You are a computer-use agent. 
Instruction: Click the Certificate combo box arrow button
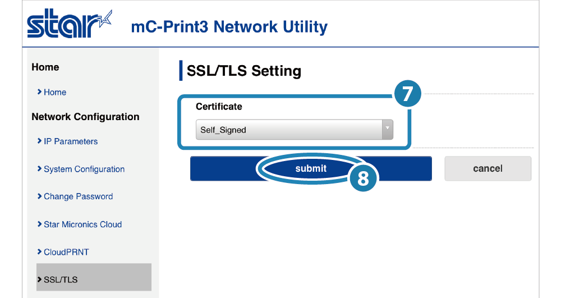pyautogui.click(x=387, y=130)
